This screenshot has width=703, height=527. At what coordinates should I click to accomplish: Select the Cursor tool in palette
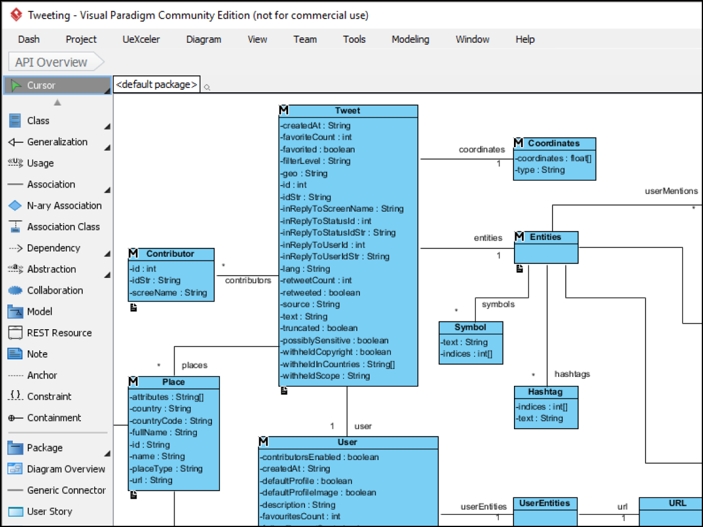pos(57,85)
